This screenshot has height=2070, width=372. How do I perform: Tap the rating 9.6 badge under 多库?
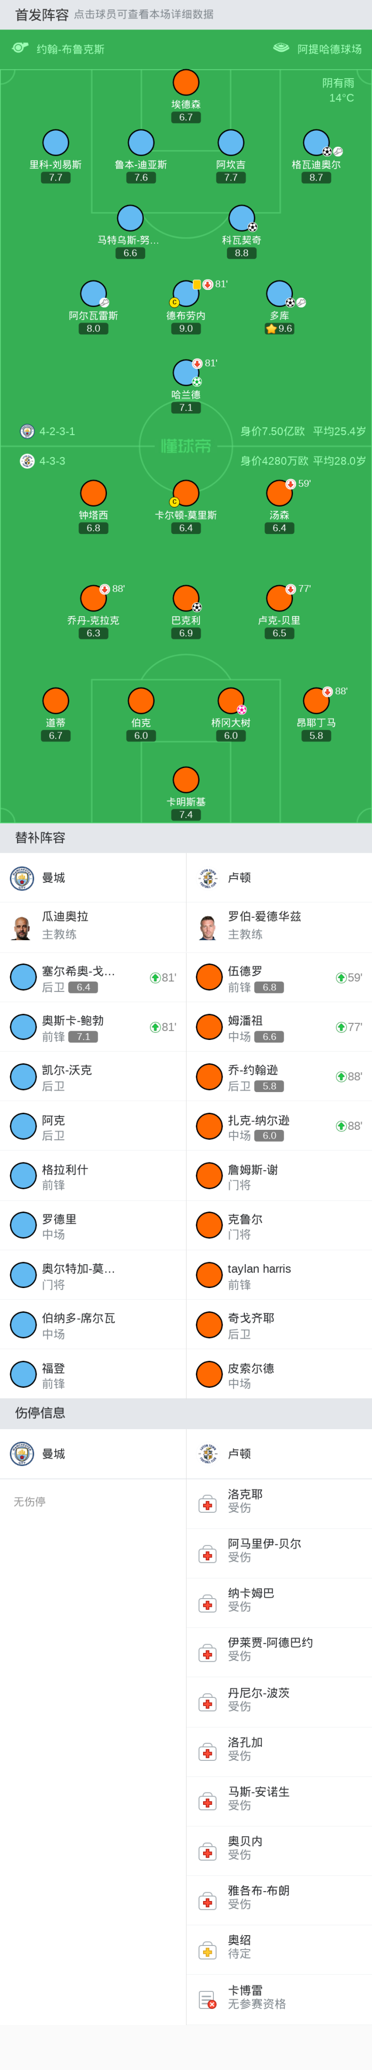click(280, 329)
